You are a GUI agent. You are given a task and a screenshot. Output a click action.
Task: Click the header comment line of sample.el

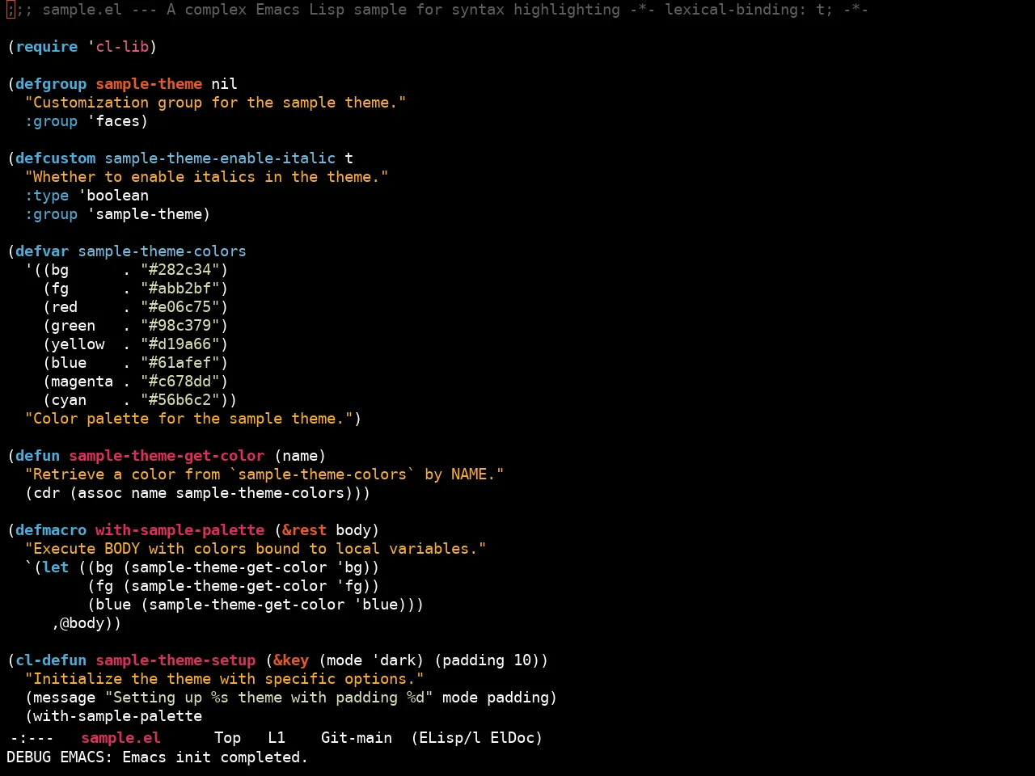[x=437, y=10]
